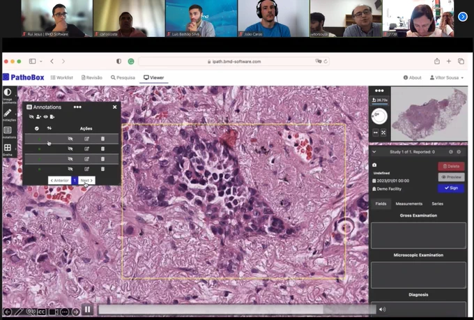This screenshot has width=474, height=320.
Task: Click Next annotations page button
Action: pos(86,181)
